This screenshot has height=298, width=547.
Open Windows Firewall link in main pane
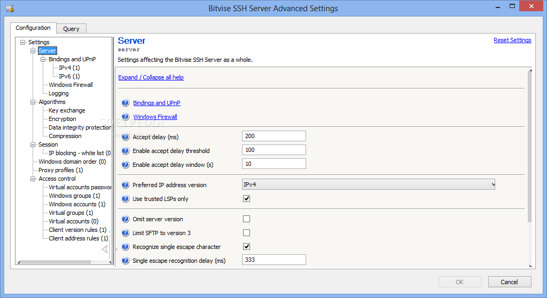point(155,117)
